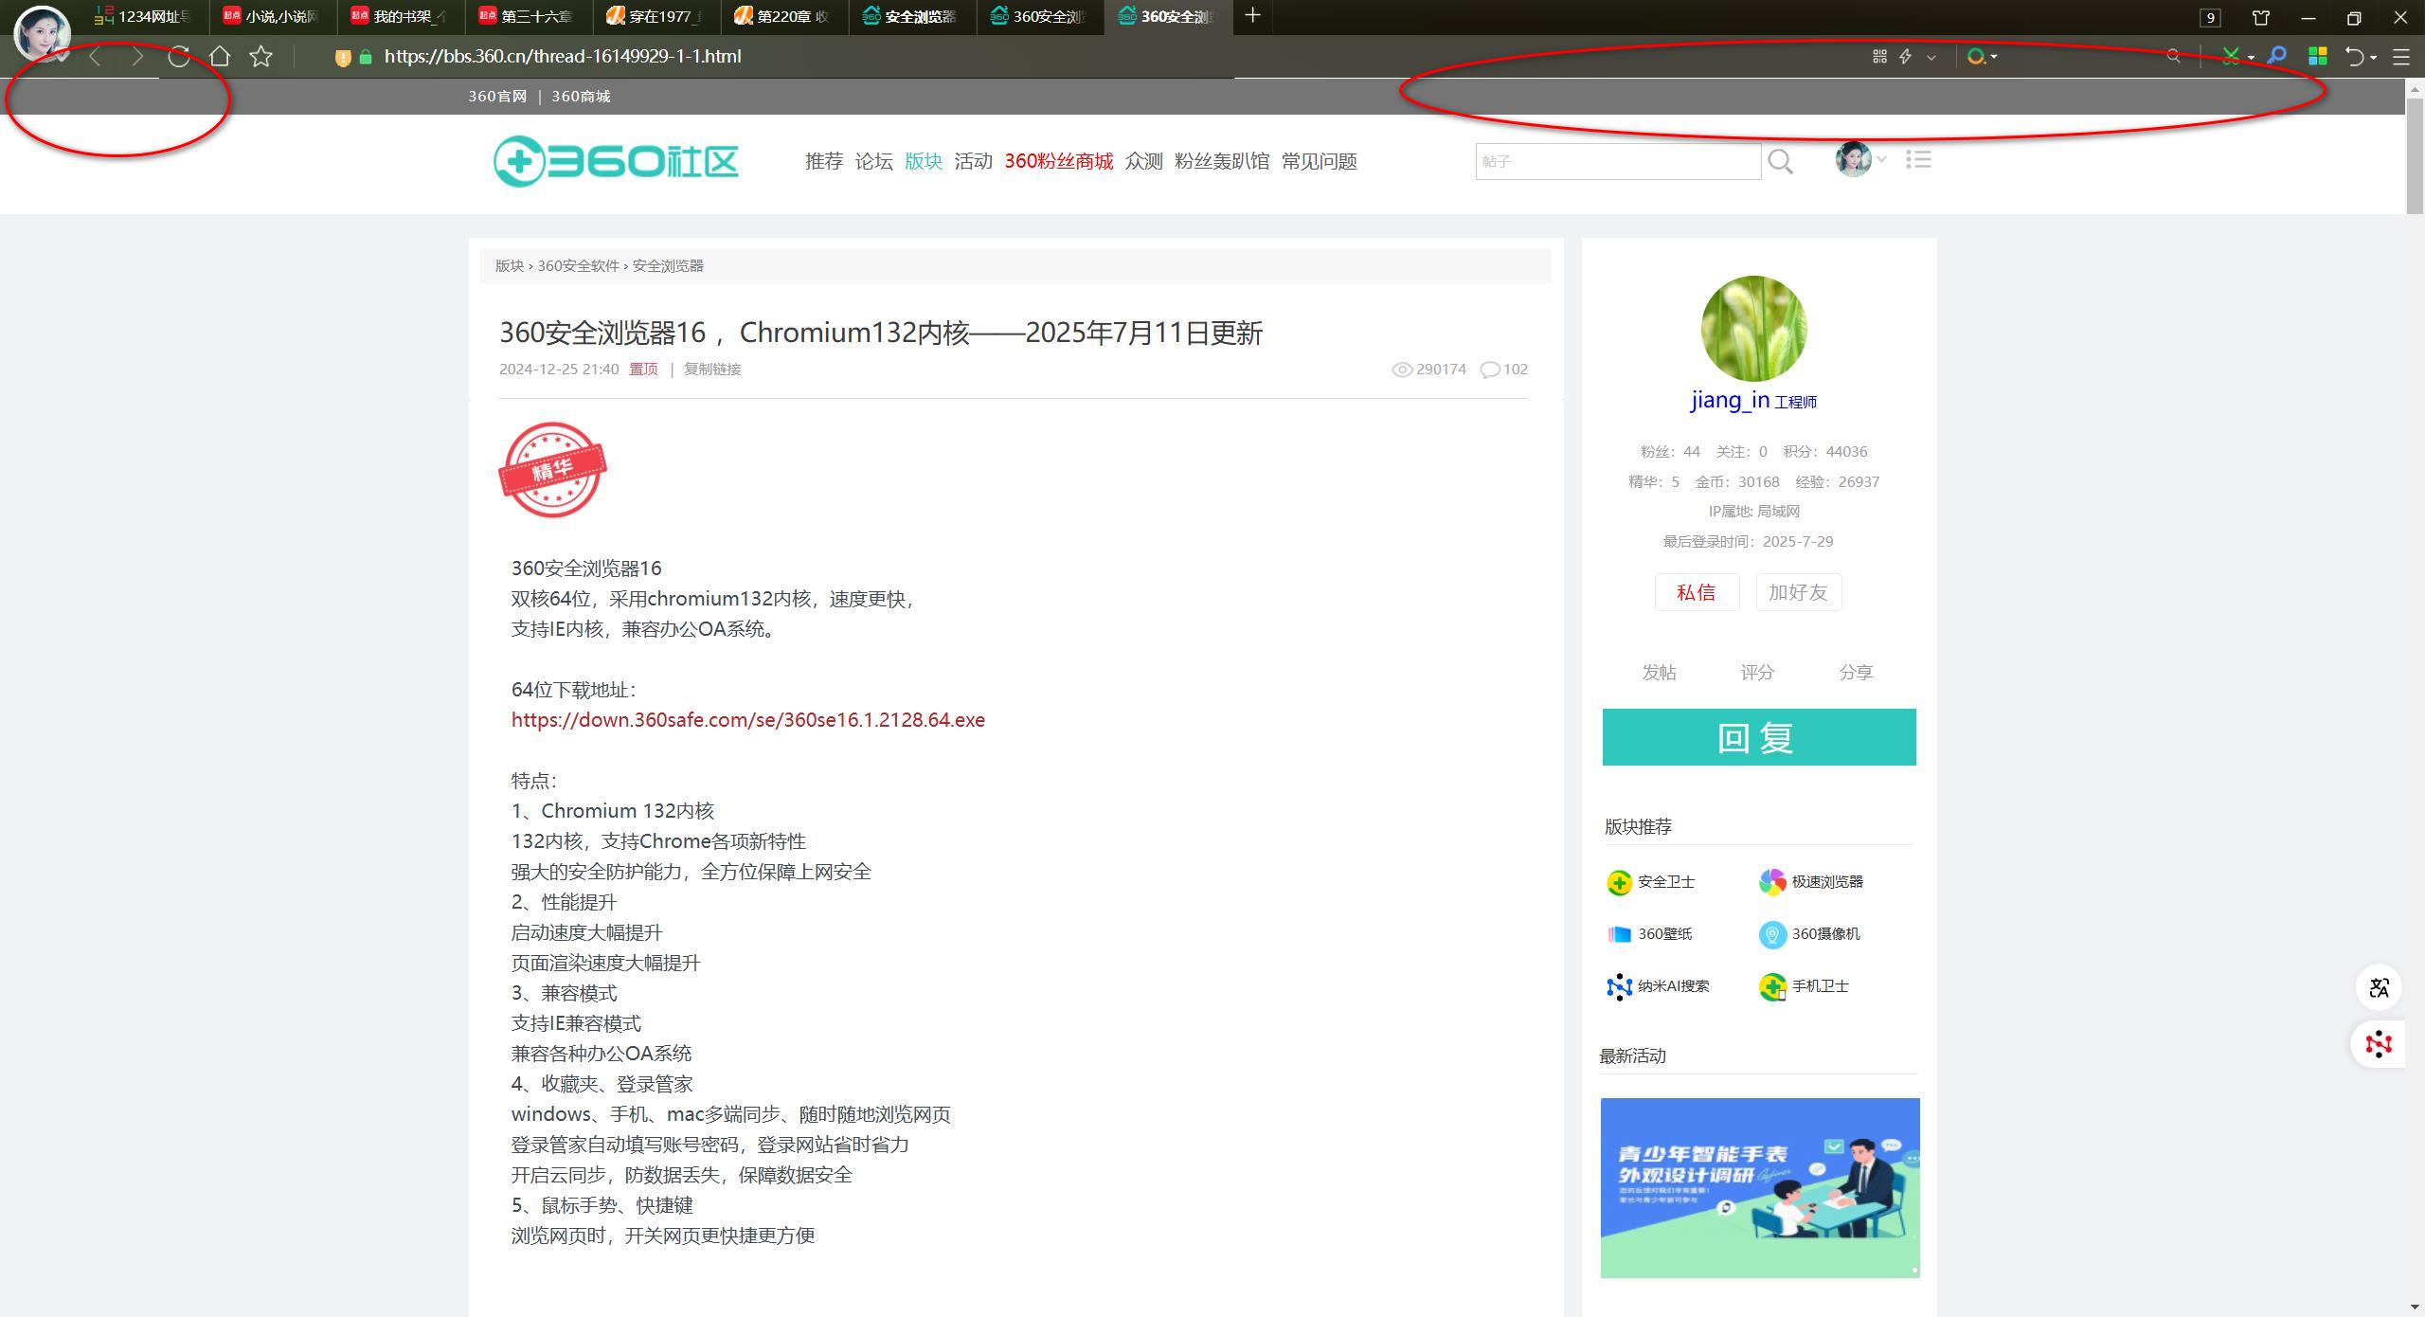Viewport: 2425px width, 1317px height.
Task: Switch to the 我的书架 tab
Action: pos(401,17)
